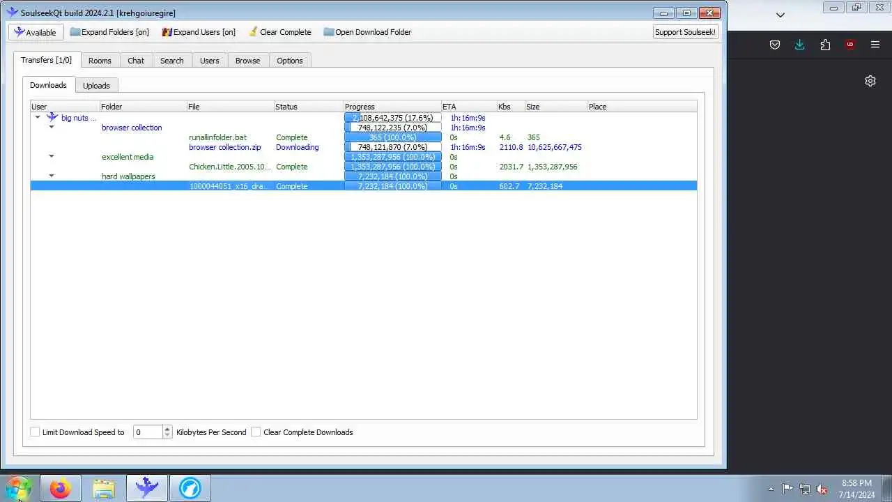Click browser collection.zip progress bar
This screenshot has width=892, height=502.
coord(393,147)
